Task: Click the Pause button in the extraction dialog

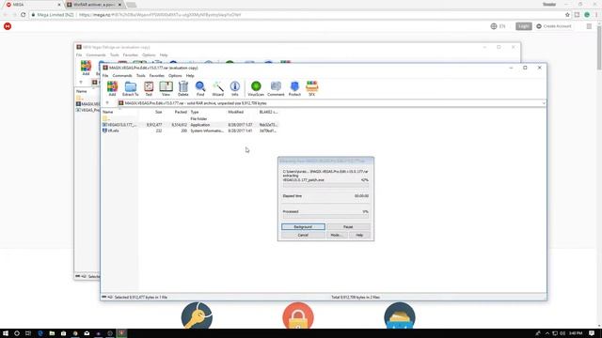Action: 348,227
